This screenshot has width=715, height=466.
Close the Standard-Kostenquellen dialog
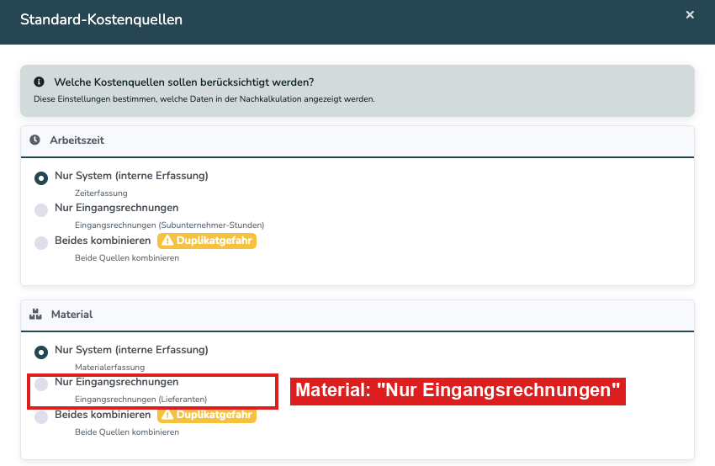(x=690, y=15)
